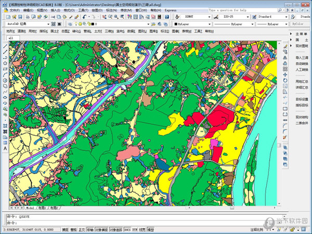Toggle 对象捕捉 object snap in status bar

(x=101, y=229)
